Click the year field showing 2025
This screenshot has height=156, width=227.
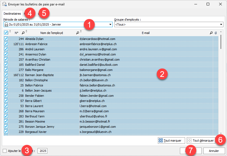(x=42, y=151)
